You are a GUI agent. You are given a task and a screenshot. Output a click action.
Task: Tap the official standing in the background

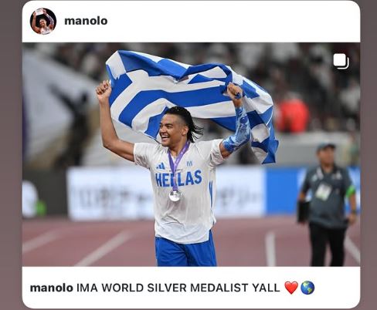(328, 205)
